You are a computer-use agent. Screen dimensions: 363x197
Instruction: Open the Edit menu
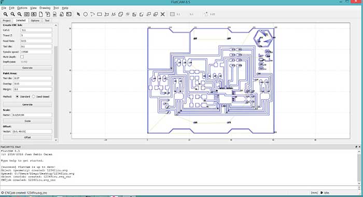[x=11, y=8]
